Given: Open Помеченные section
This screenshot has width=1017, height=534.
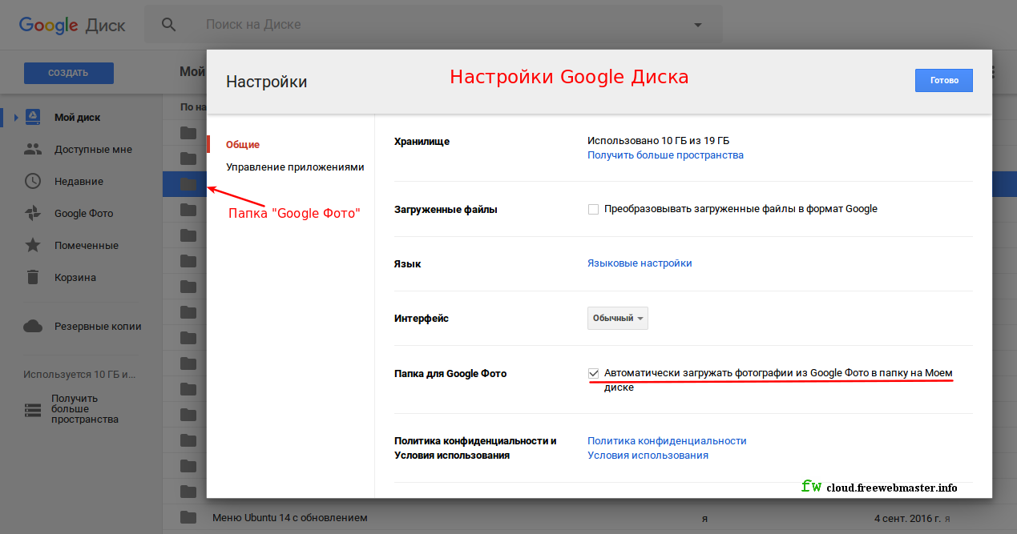Looking at the screenshot, I should pyautogui.click(x=87, y=246).
